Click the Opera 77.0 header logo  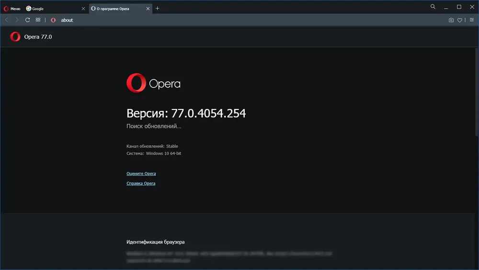(x=15, y=37)
